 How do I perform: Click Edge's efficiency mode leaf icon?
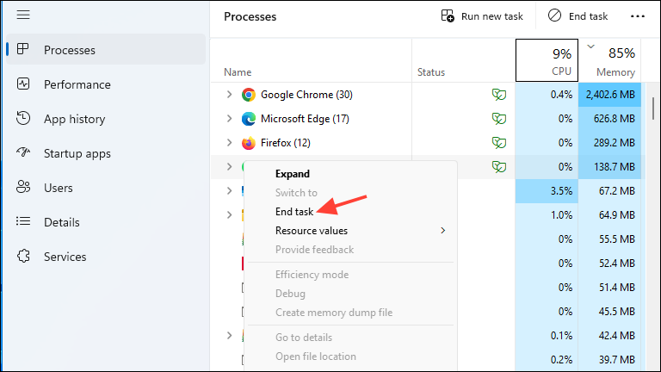[498, 119]
